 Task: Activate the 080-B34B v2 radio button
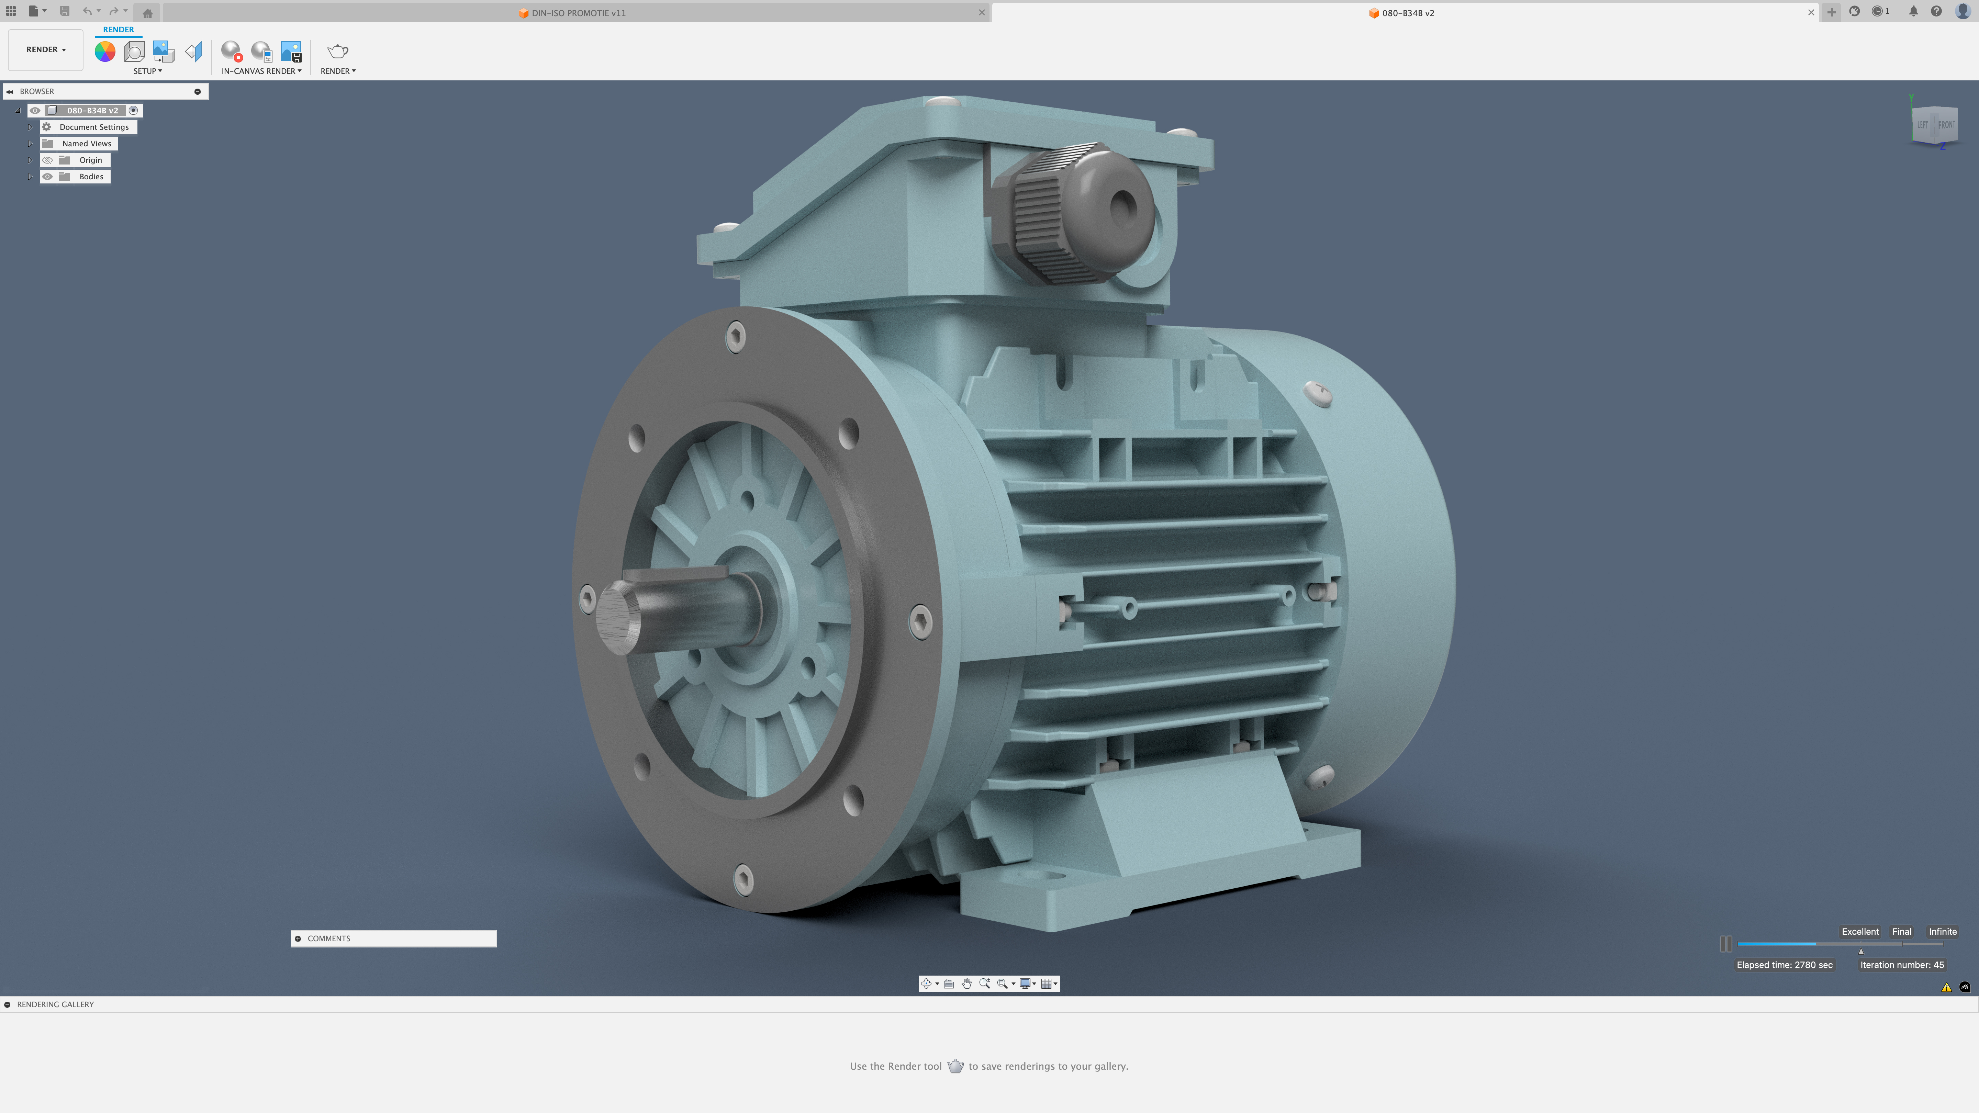[x=134, y=111]
